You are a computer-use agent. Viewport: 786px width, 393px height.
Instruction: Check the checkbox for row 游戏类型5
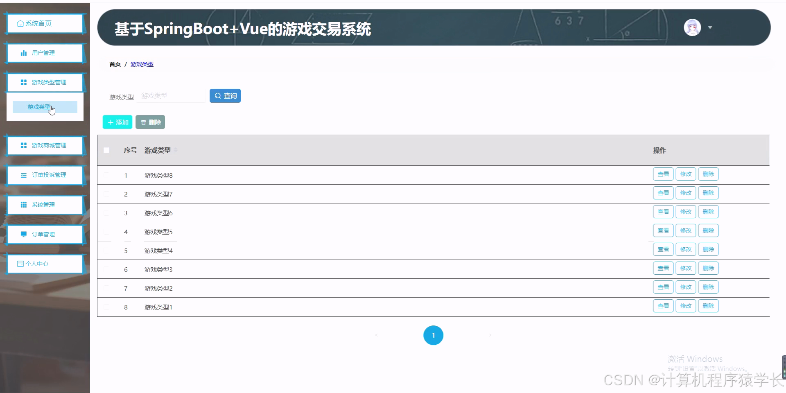(x=106, y=232)
